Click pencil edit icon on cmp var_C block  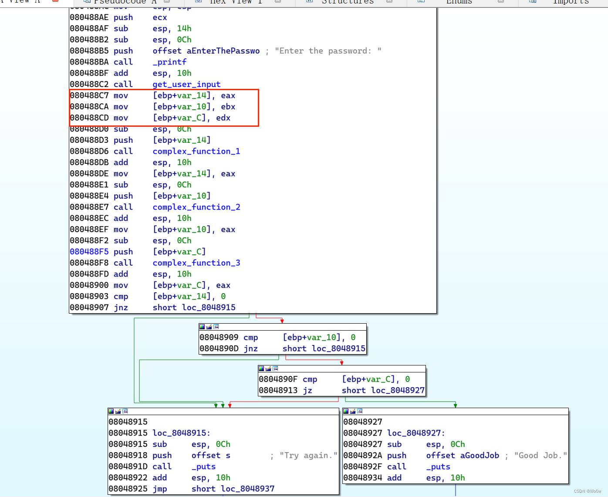tap(268, 369)
